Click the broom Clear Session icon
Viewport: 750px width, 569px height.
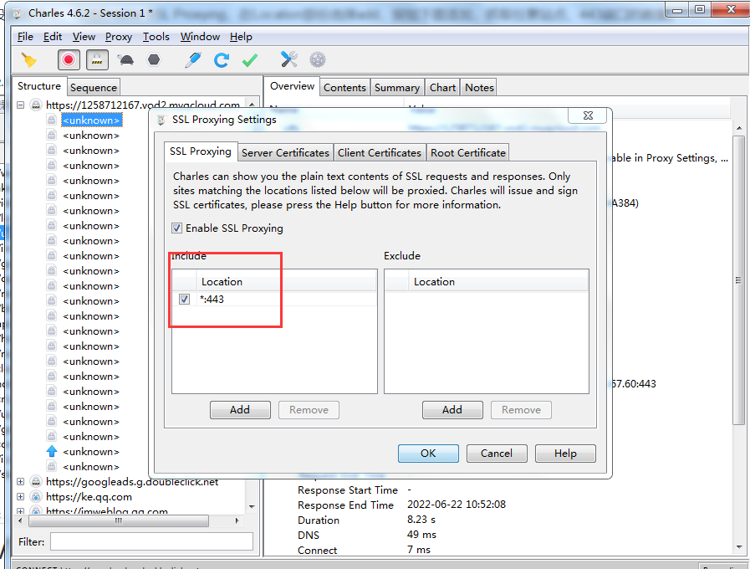(28, 59)
